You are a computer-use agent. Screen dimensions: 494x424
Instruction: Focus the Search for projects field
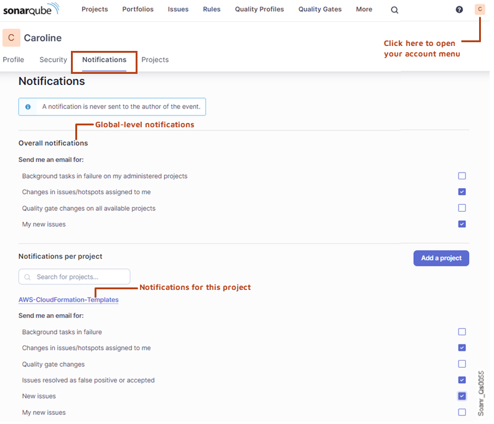[75, 277]
